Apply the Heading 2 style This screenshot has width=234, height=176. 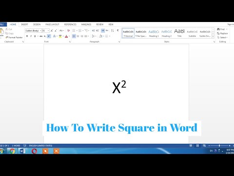click(167, 33)
